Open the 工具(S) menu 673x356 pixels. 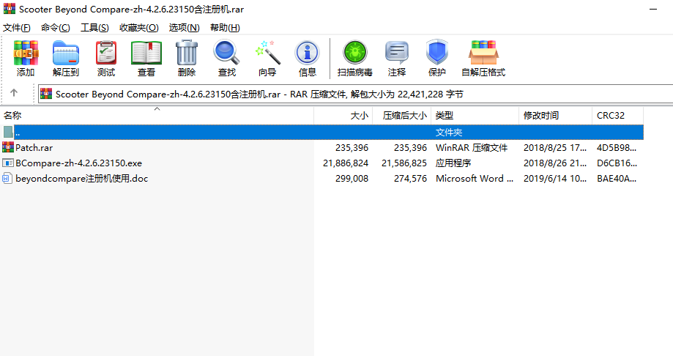pos(94,28)
